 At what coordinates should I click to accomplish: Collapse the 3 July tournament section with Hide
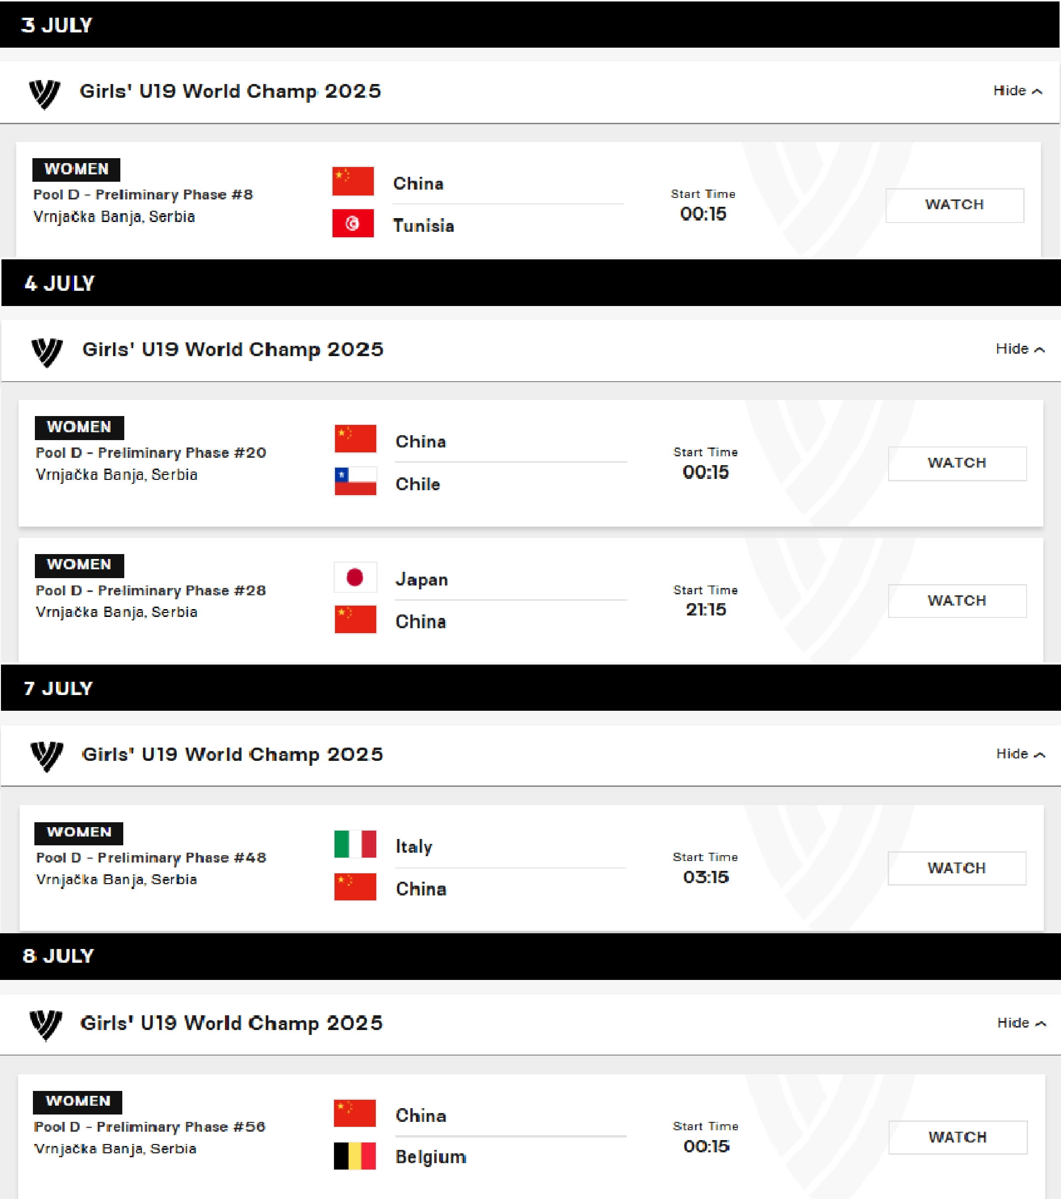pyautogui.click(x=1018, y=91)
